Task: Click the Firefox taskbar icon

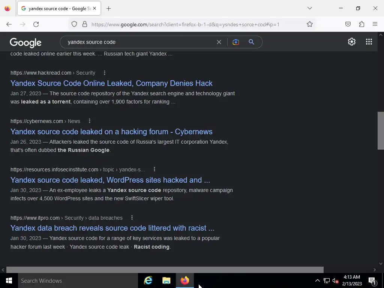Action: (x=185, y=280)
